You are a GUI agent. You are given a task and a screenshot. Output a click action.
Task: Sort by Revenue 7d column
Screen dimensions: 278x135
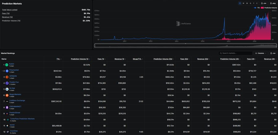click(120, 59)
